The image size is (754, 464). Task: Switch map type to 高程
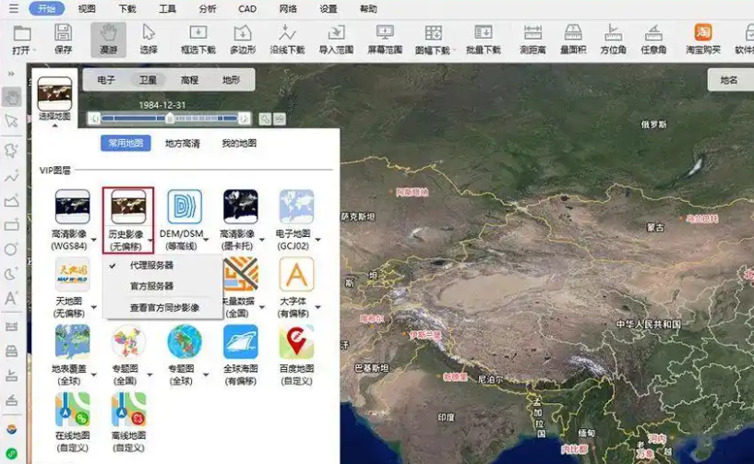coord(189,80)
